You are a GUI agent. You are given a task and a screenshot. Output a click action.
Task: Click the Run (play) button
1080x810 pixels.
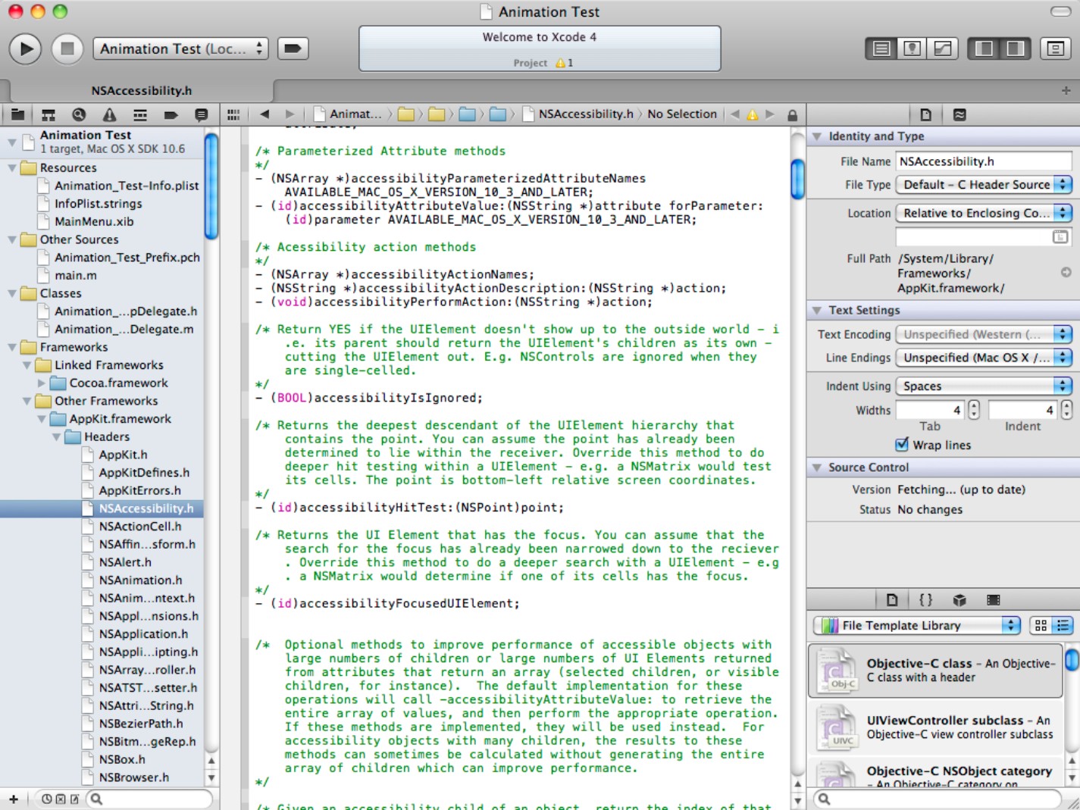click(x=25, y=48)
